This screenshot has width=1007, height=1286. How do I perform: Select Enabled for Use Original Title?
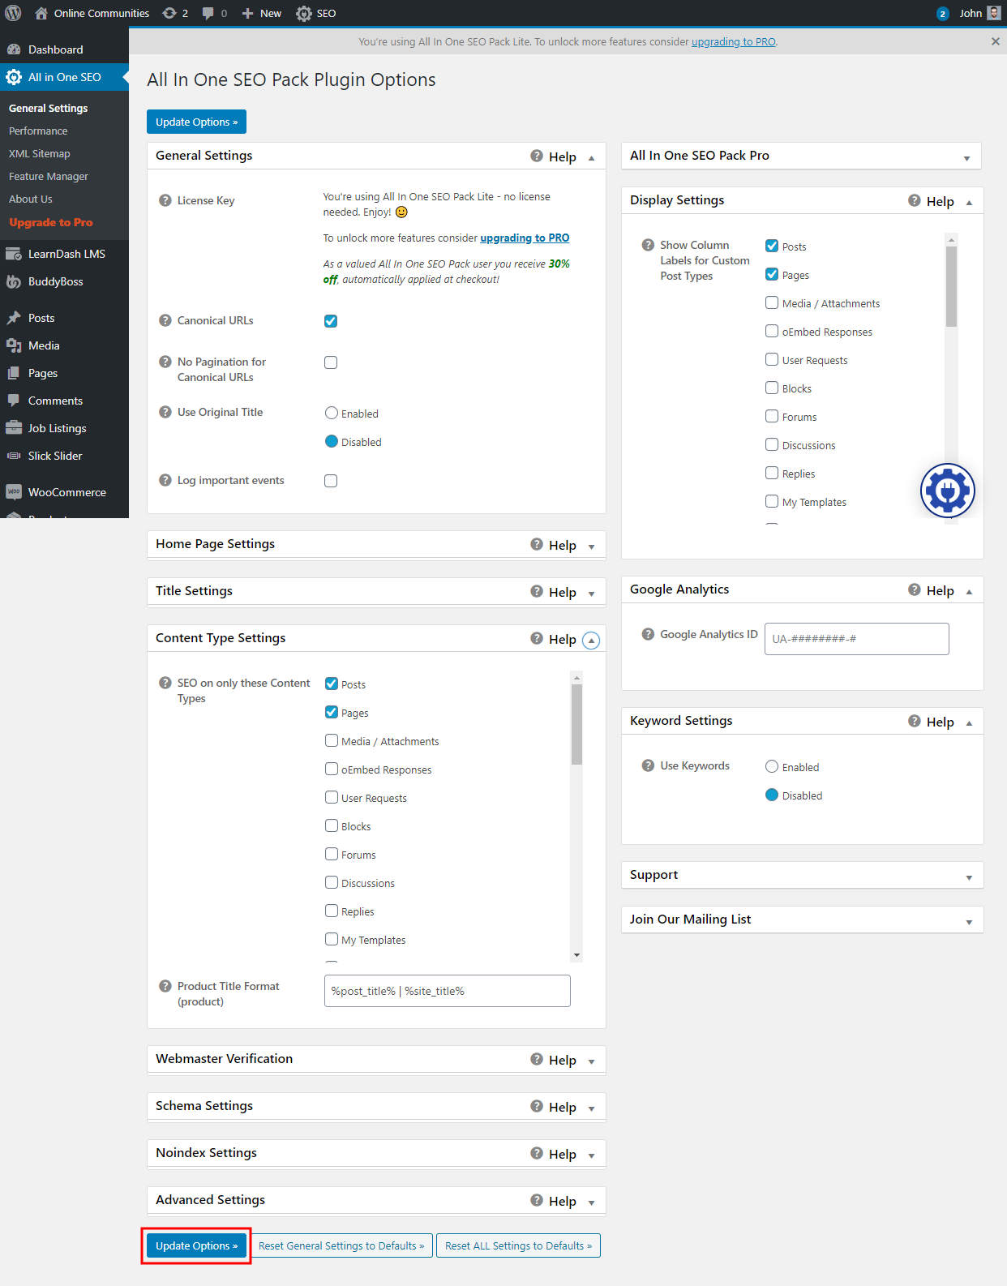pos(332,413)
